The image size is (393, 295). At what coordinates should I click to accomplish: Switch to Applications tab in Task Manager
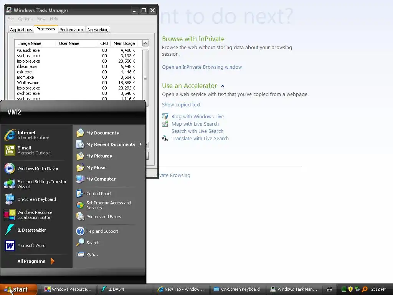(21, 30)
